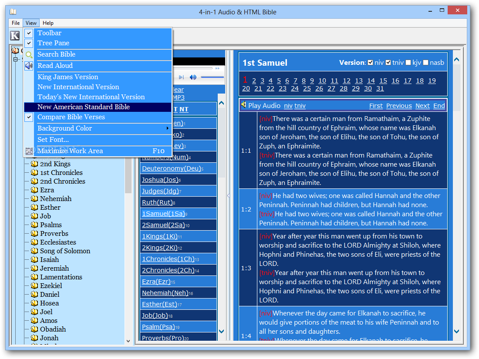This screenshot has height=359, width=479.
Task: Go to chapter 15 link
Action: (383, 81)
